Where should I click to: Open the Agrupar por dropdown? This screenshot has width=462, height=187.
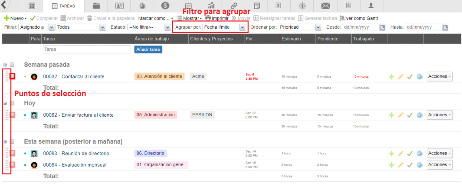point(224,27)
